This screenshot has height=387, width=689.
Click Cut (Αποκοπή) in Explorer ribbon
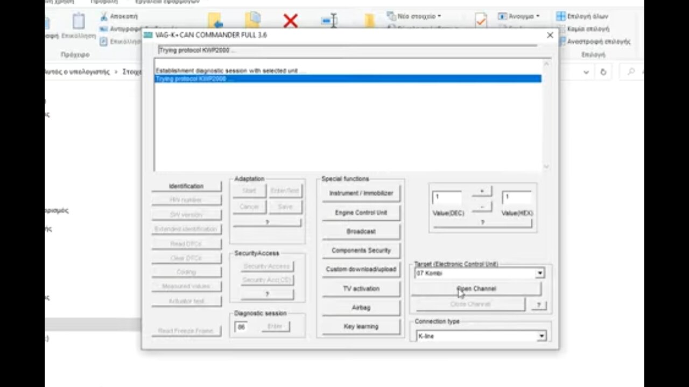coord(118,17)
